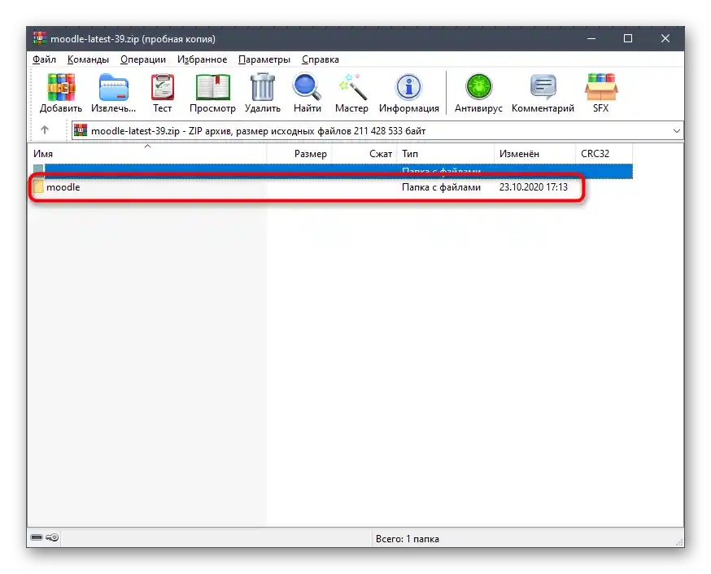711x574 pixels.
Task: Click the Извлечь (Extract) toolbar icon
Action: [113, 87]
